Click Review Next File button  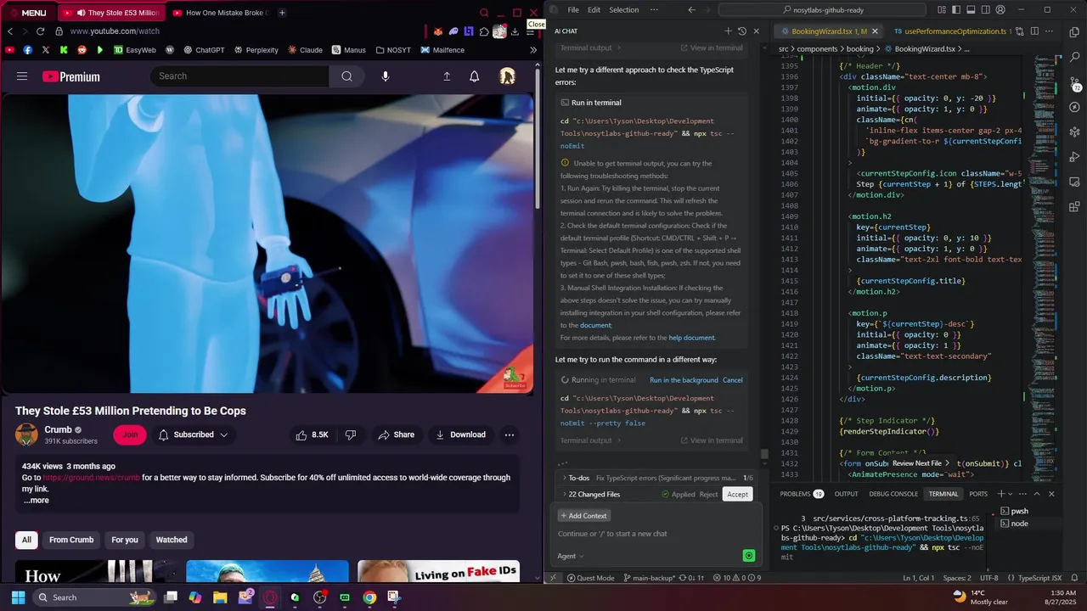[x=920, y=463]
